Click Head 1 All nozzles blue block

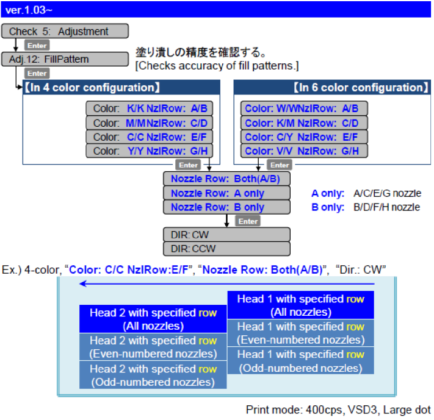pyautogui.click(x=300, y=305)
